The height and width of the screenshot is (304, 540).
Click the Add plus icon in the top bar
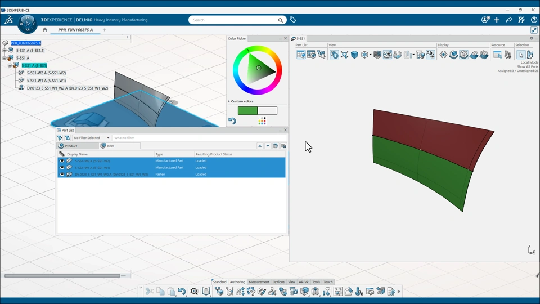pos(497,20)
